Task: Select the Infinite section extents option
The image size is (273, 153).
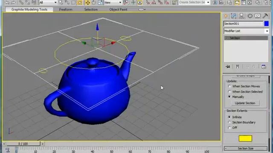Action: pyautogui.click(x=229, y=117)
